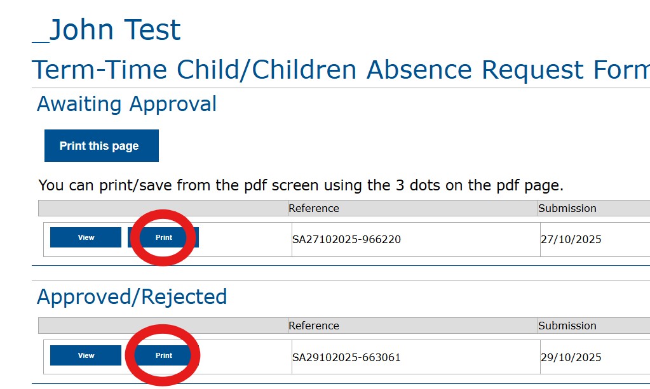Click the Approved/Rejected section heading
650x389 pixels.
pos(132,297)
